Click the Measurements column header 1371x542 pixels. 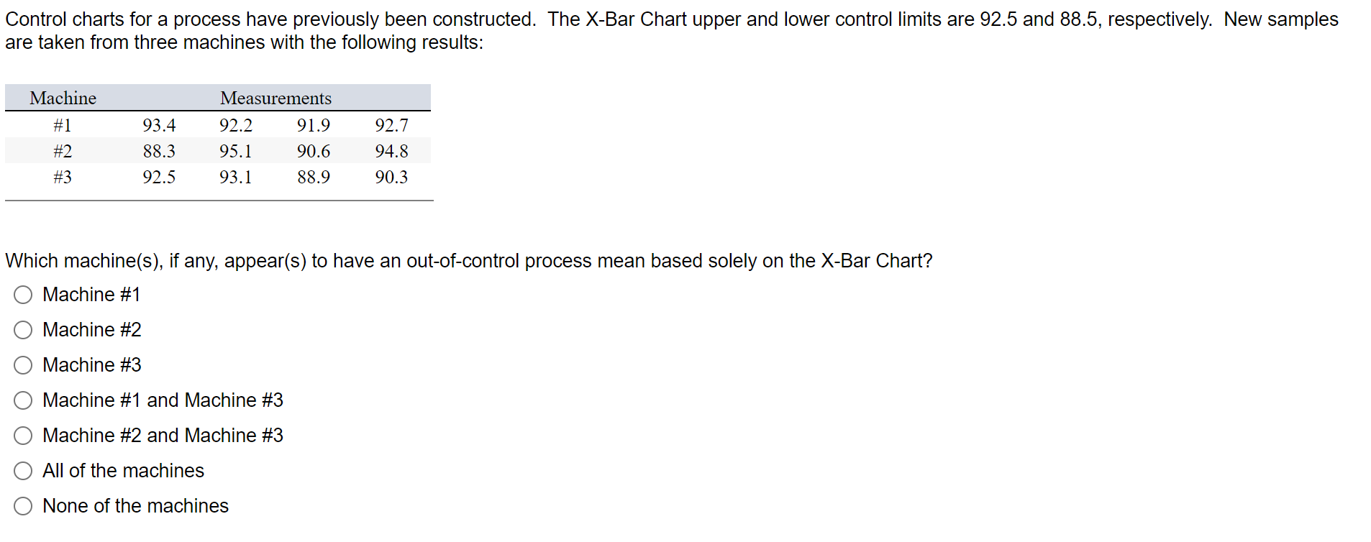(275, 98)
